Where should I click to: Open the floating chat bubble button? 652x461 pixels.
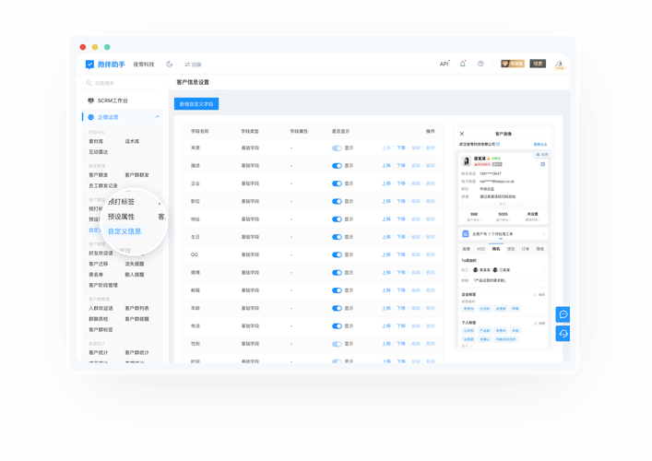563,314
